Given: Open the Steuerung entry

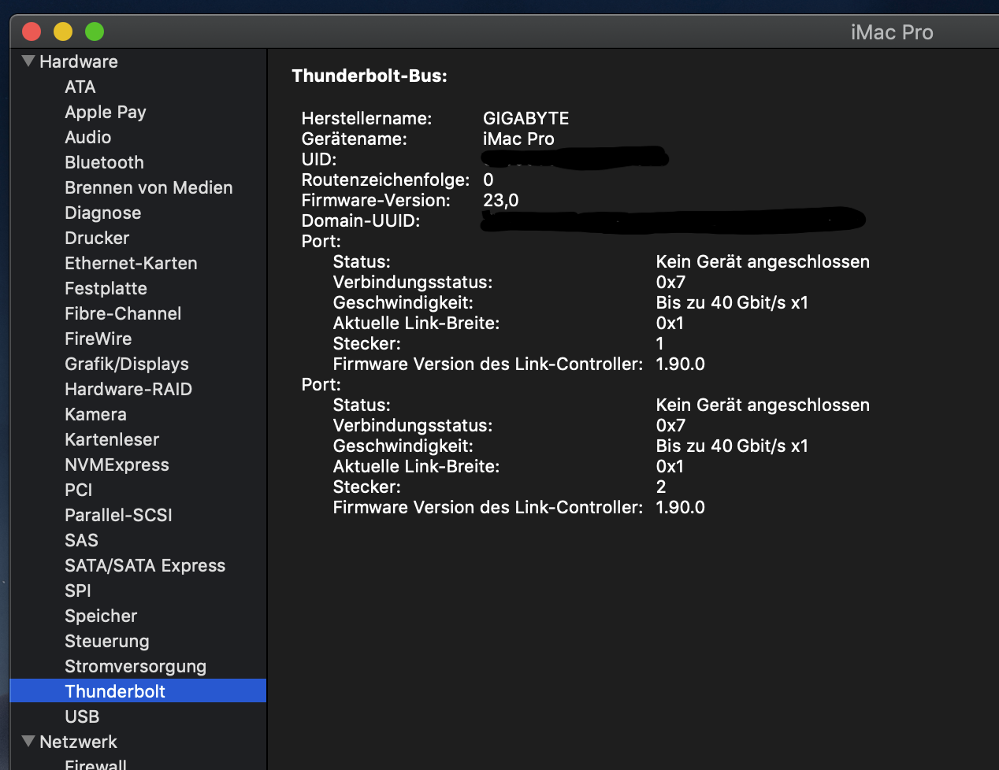Looking at the screenshot, I should click(x=107, y=641).
